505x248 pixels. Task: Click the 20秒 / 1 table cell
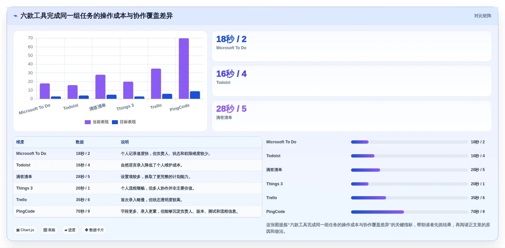point(83,188)
